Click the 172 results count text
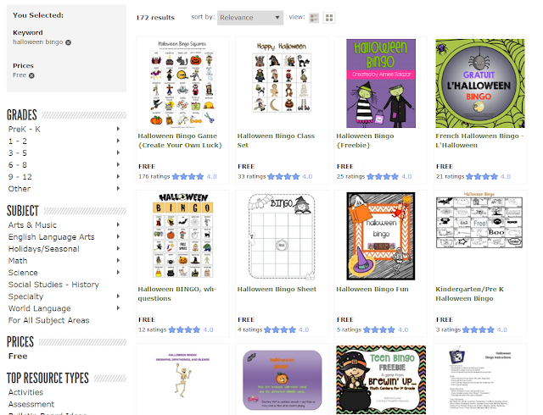 coord(155,18)
